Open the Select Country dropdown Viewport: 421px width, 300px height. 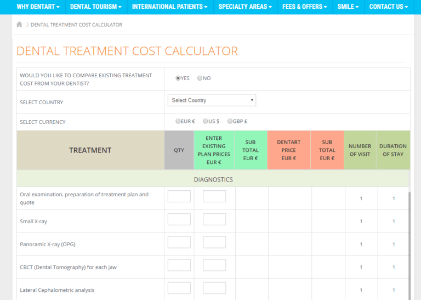pos(212,100)
